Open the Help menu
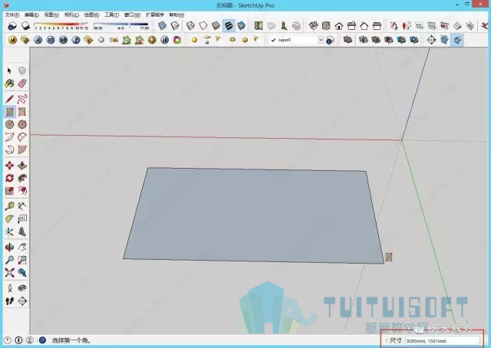Image resolution: width=491 pixels, height=348 pixels. click(176, 15)
